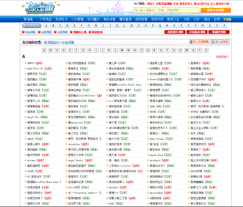Select letter A in top alphabet bar
Image resolution: width=243 pixels, height=207 pixels.
tap(46, 26)
